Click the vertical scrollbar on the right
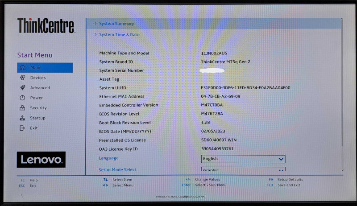Screen dimensions: 357x206 coord(342,82)
